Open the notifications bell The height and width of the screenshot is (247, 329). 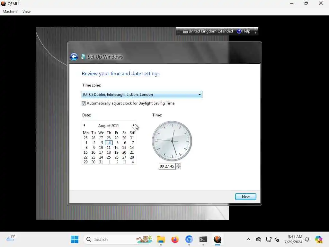click(307, 239)
